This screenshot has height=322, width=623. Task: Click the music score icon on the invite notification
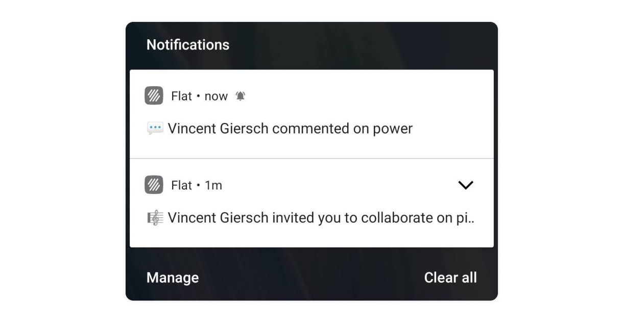click(155, 218)
